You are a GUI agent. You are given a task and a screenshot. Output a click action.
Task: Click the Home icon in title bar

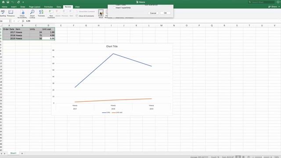click(x=3, y=2)
